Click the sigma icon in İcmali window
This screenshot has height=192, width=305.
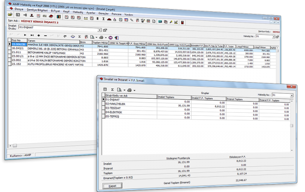[x=112, y=90]
